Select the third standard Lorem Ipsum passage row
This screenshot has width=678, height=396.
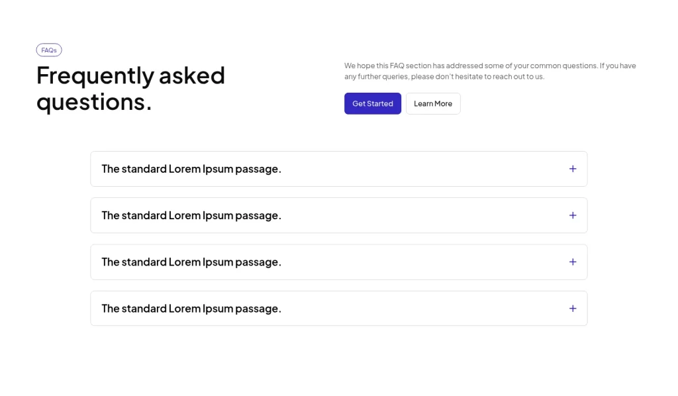coord(191,262)
